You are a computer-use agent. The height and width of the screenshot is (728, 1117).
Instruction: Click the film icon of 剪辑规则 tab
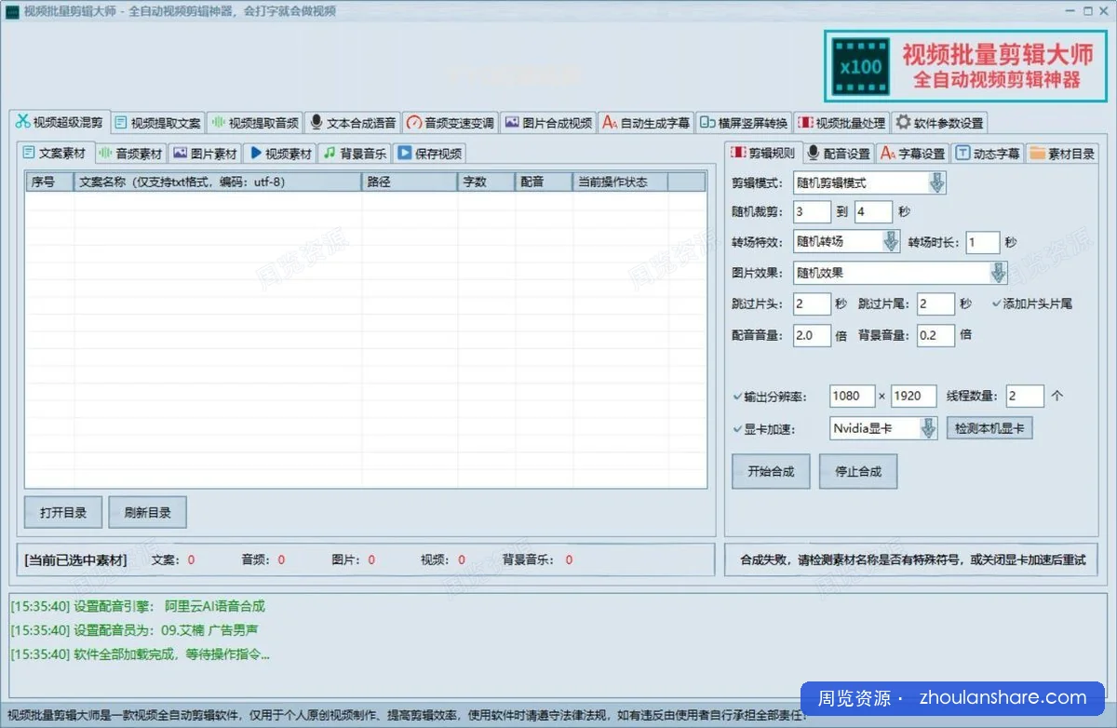pos(739,153)
